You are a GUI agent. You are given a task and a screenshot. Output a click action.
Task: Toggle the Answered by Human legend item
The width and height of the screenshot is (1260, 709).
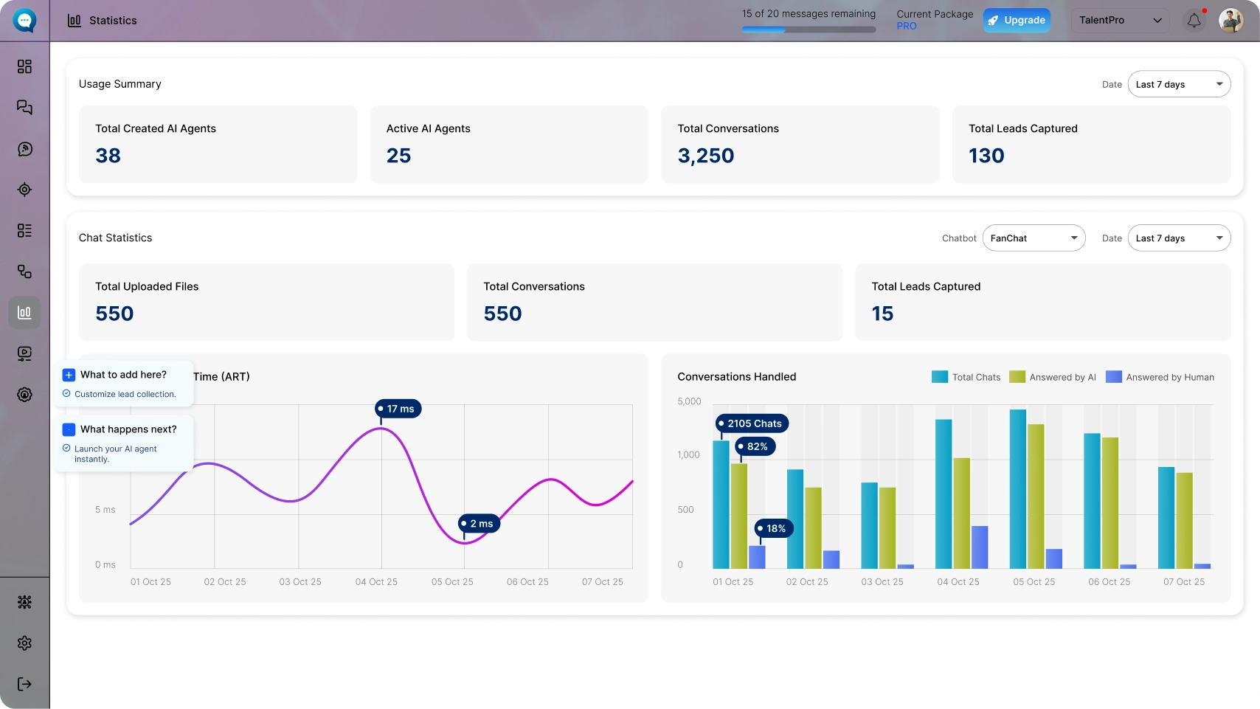coord(1160,377)
